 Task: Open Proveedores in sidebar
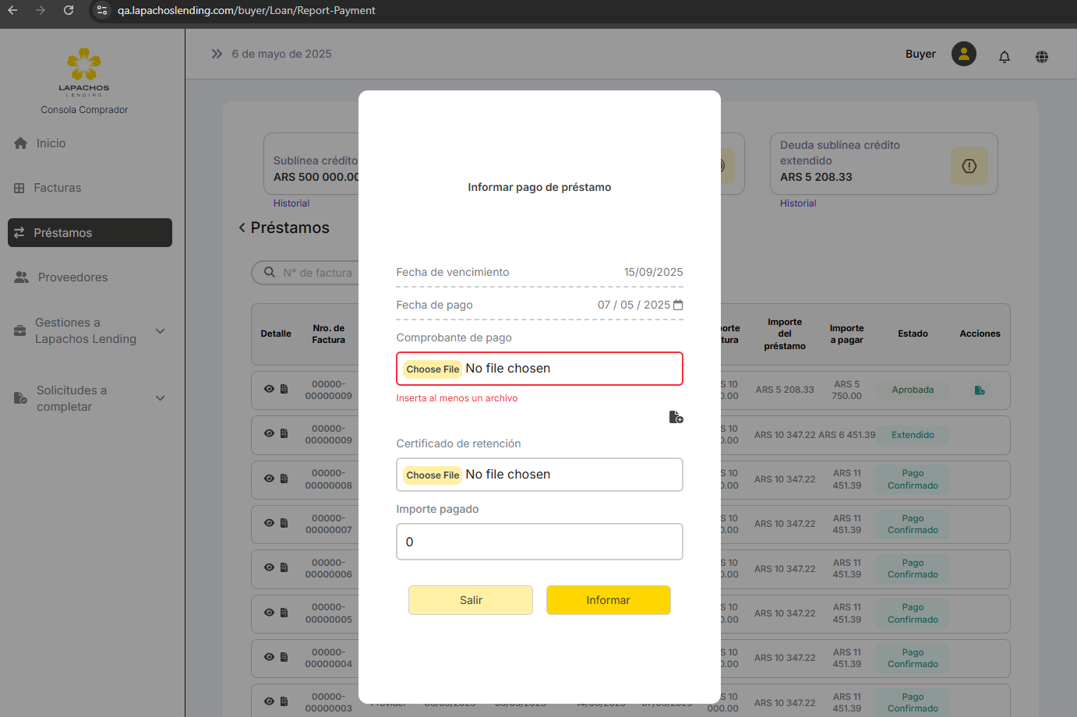pos(72,277)
